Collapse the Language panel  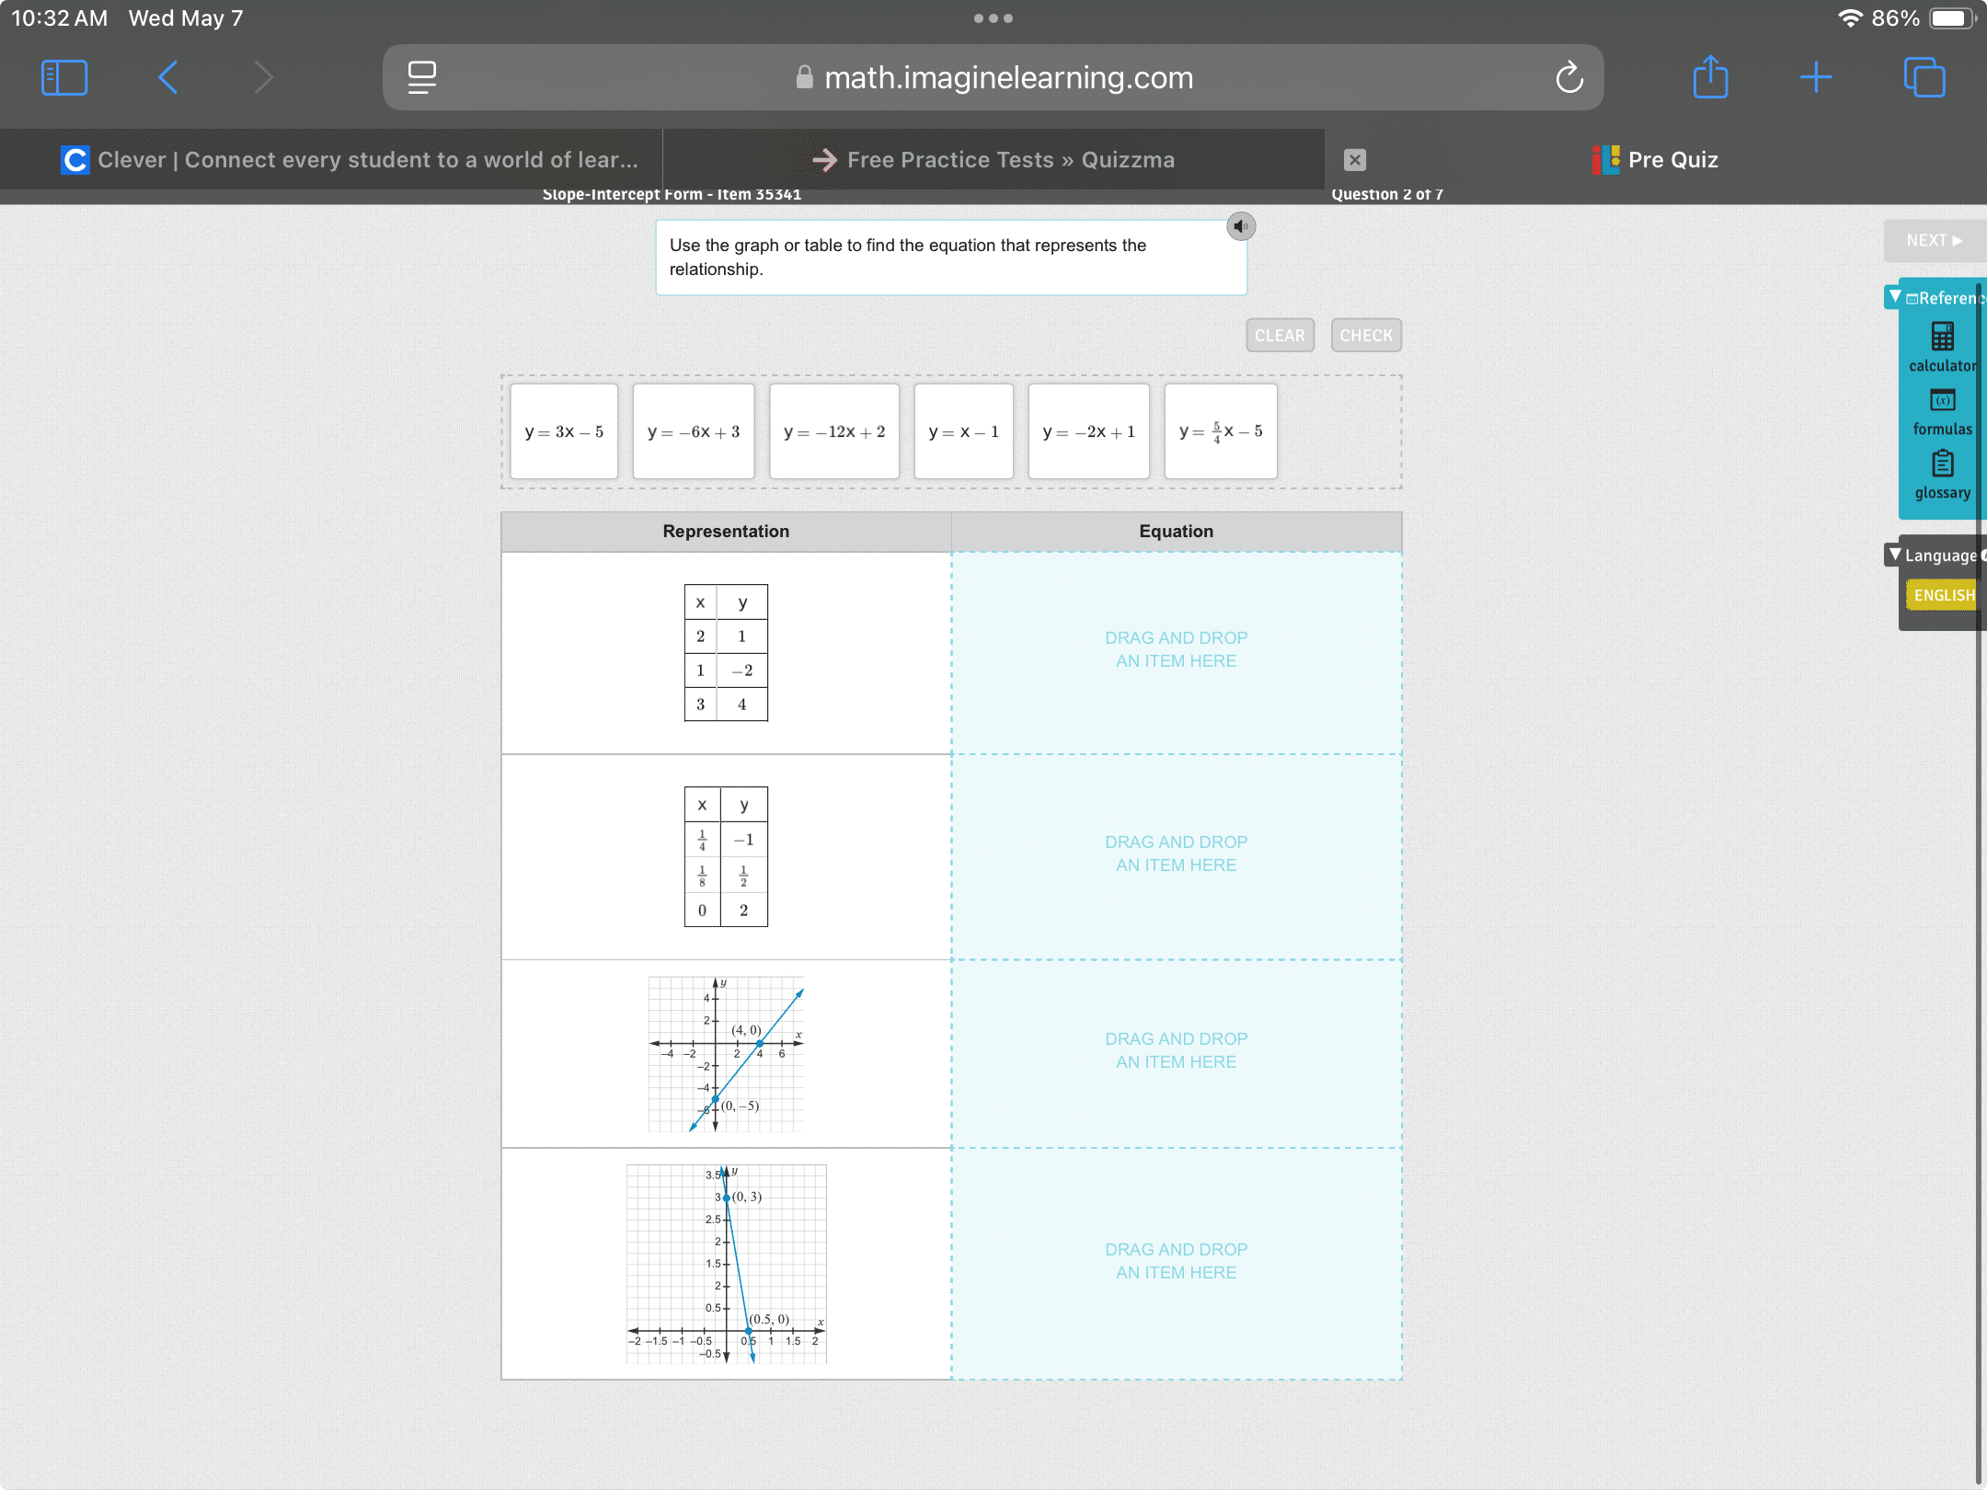point(1896,555)
